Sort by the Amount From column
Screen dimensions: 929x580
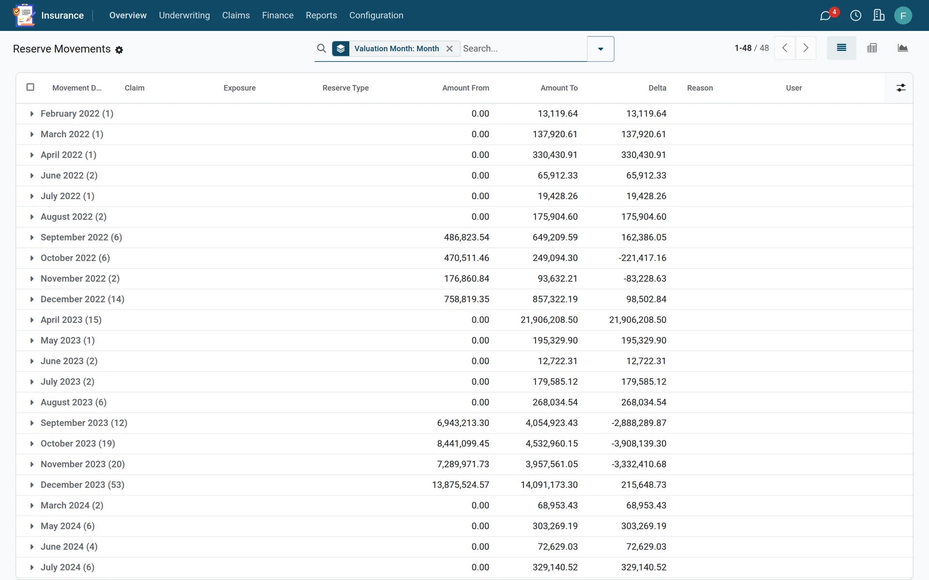465,88
